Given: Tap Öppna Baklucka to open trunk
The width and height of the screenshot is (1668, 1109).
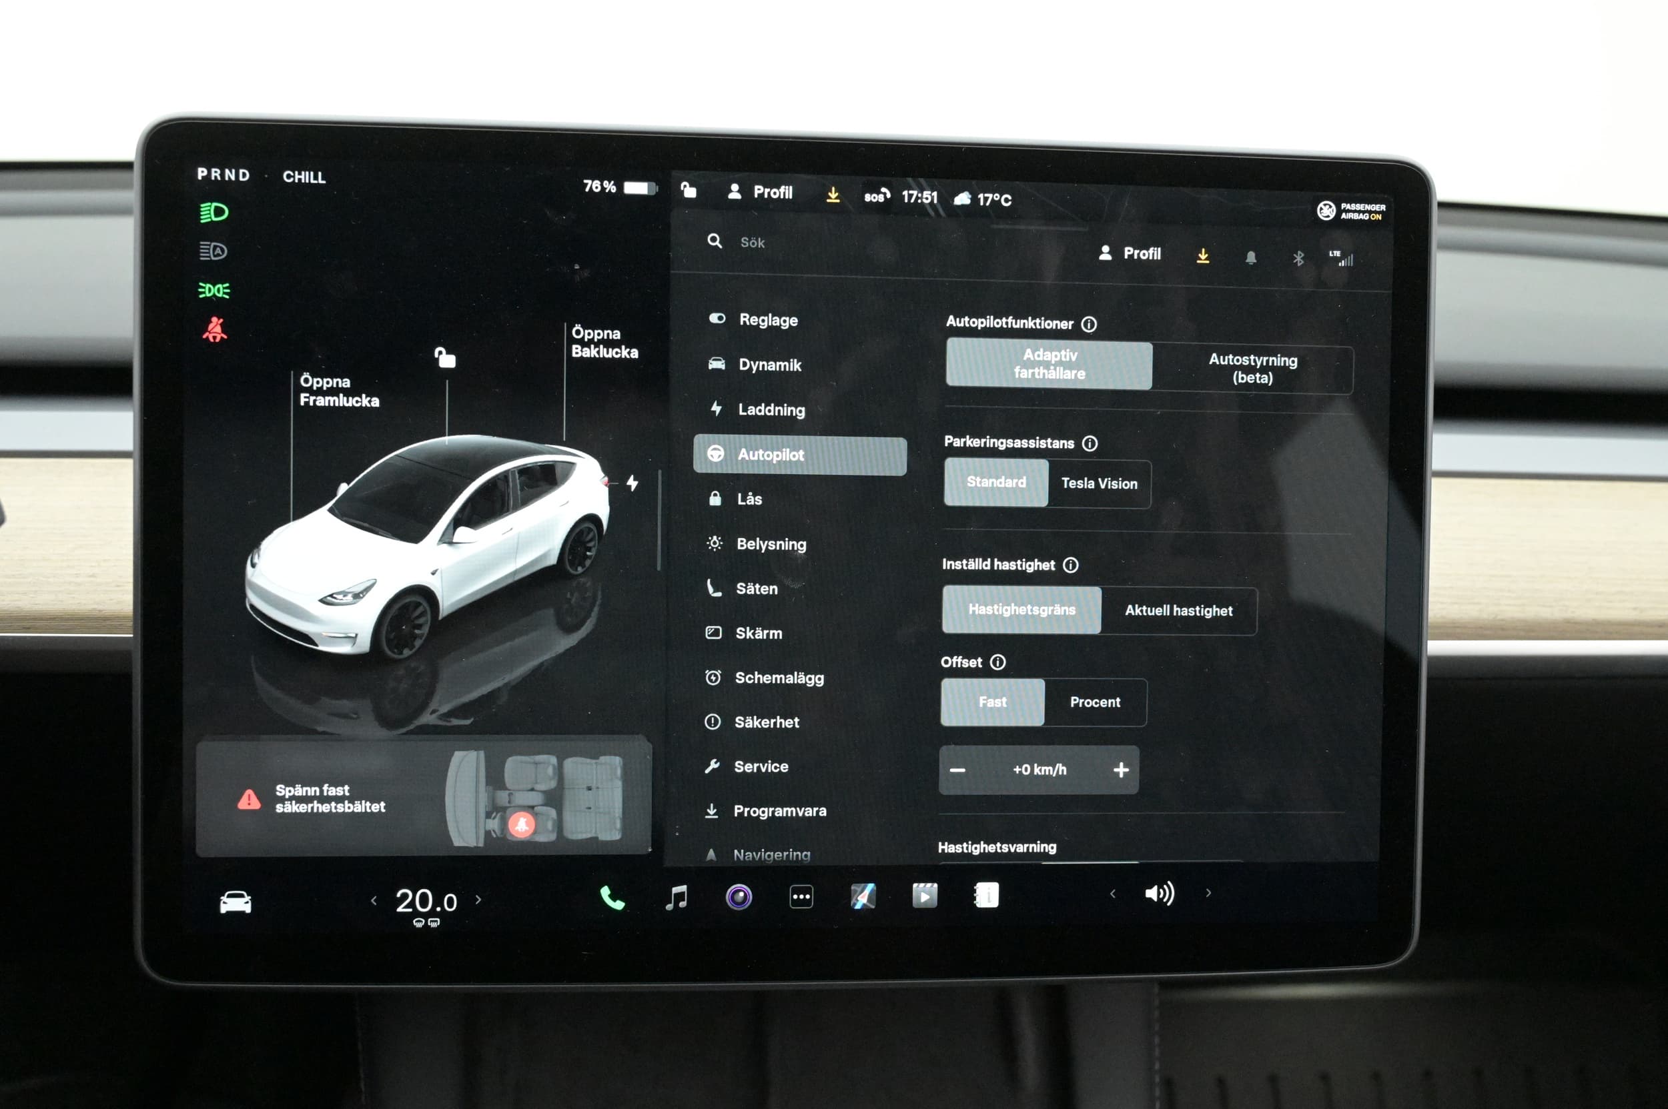Looking at the screenshot, I should 604,342.
